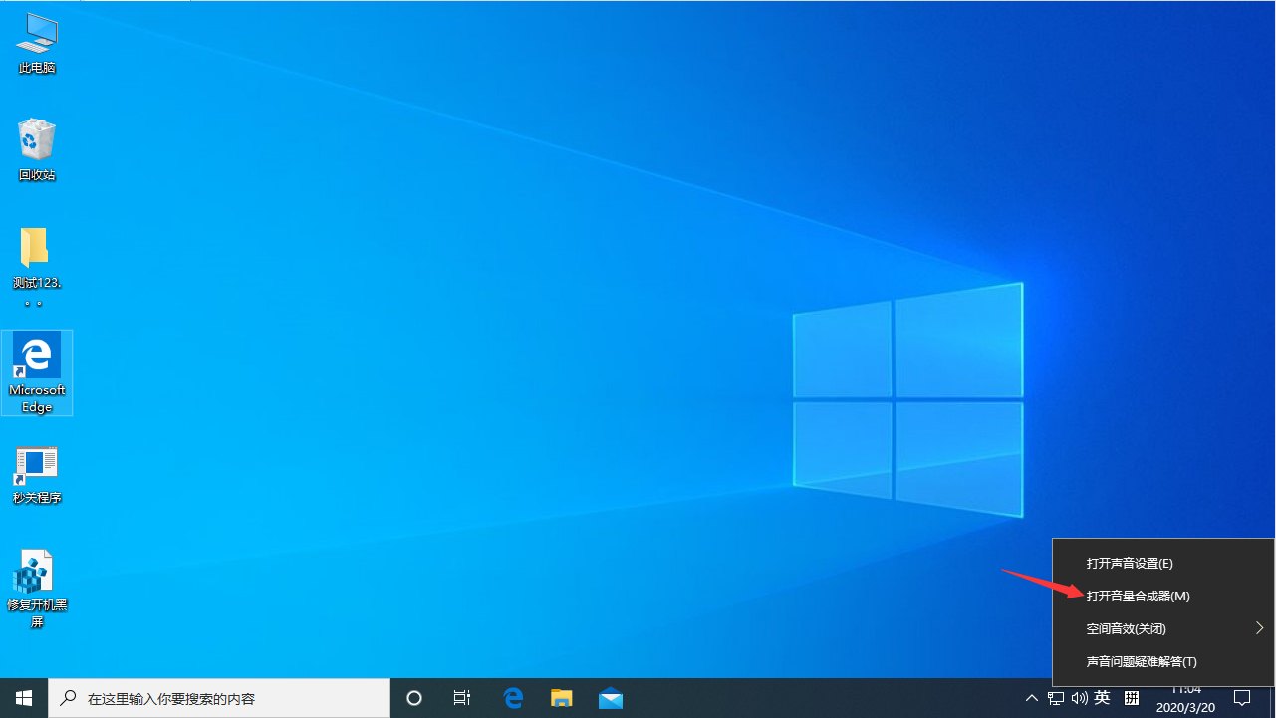Screen dimensions: 1276x718
Task: Open the Action Center notification icon
Action: coord(1244,697)
